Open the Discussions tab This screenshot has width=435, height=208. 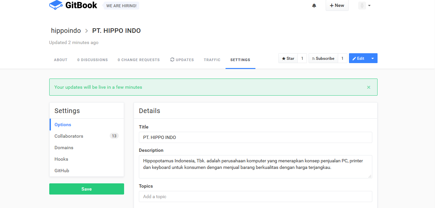93,60
